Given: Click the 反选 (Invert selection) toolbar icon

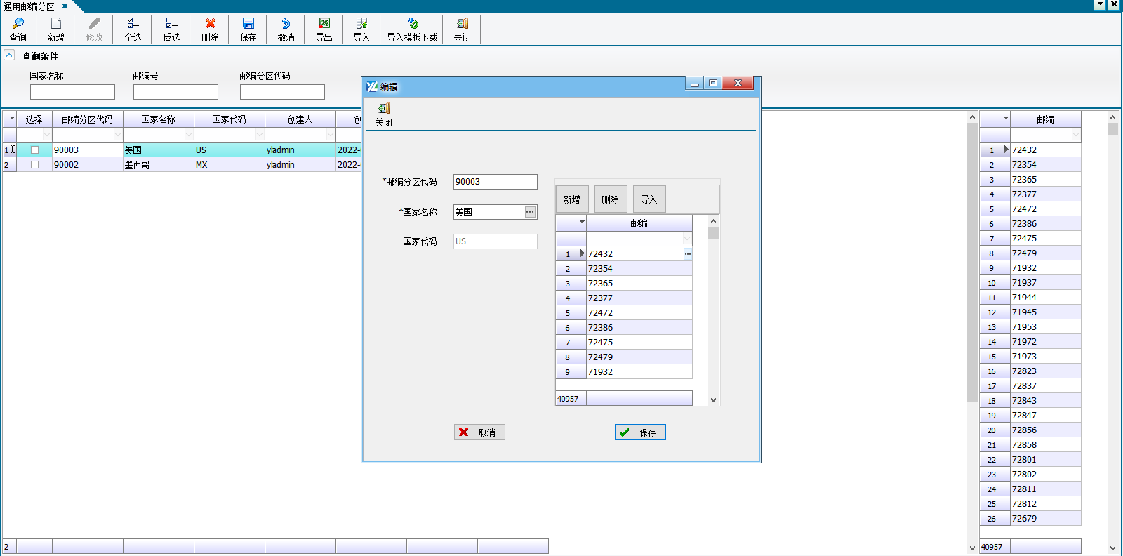Looking at the screenshot, I should [171, 29].
